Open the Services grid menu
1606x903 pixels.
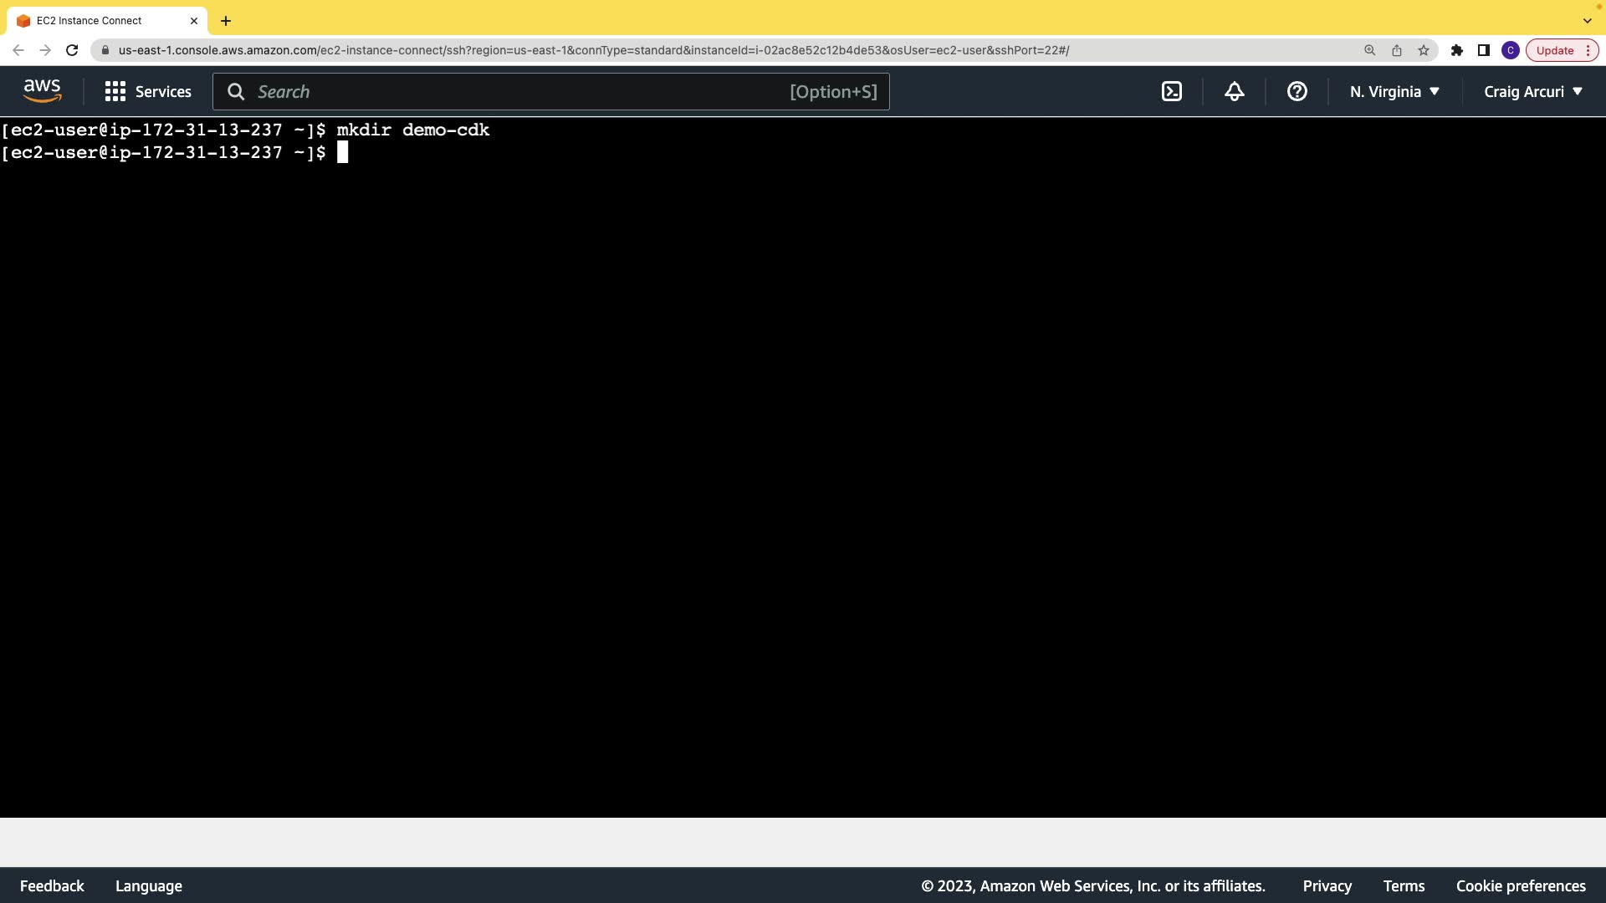(x=148, y=92)
